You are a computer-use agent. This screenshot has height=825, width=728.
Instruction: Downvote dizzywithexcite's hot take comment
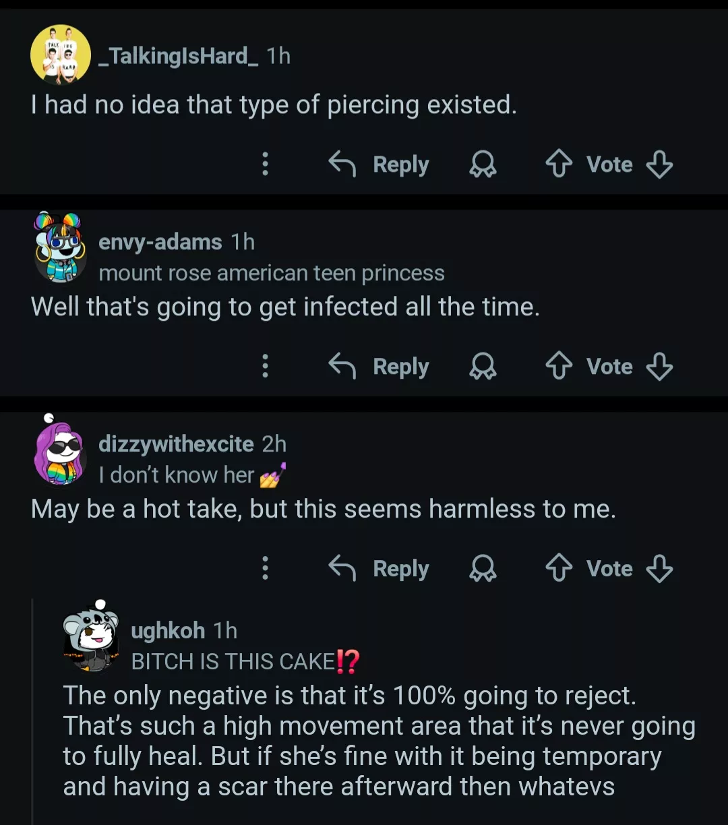tap(659, 569)
